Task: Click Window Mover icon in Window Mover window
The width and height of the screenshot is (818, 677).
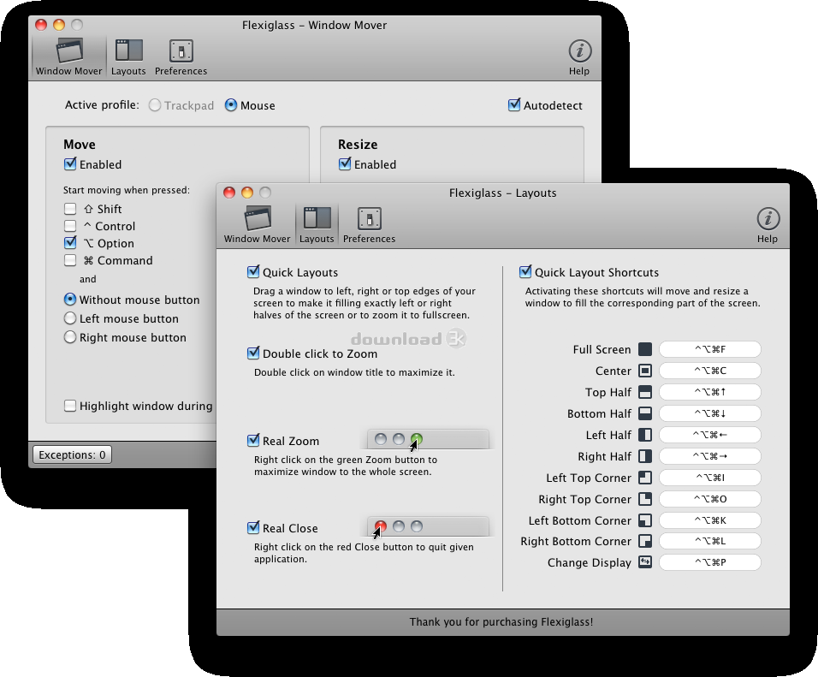Action: click(68, 56)
